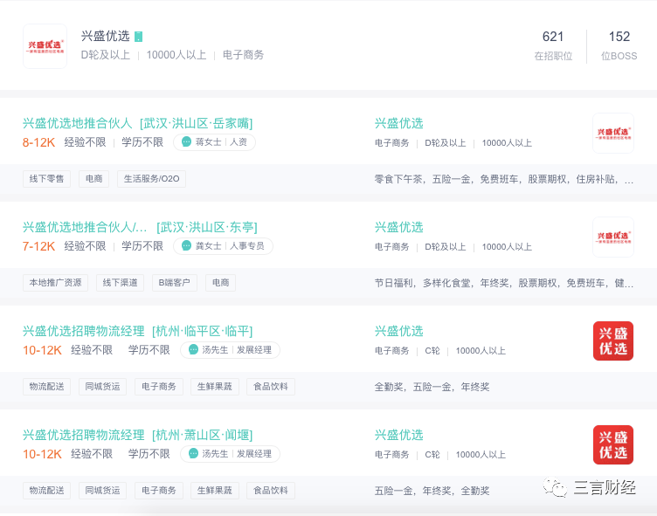657x516 pixels.
Task: Select the 线下渠道 tag
Action: pyautogui.click(x=120, y=283)
